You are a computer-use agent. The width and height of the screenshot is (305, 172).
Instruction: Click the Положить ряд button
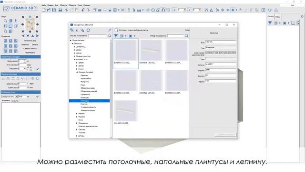30,41
